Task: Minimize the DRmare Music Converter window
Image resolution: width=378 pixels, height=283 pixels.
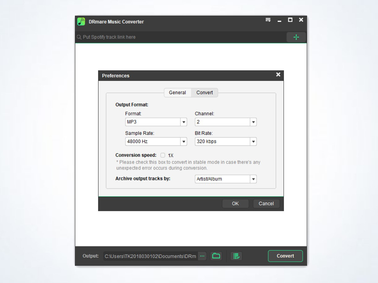Action: pos(279,21)
